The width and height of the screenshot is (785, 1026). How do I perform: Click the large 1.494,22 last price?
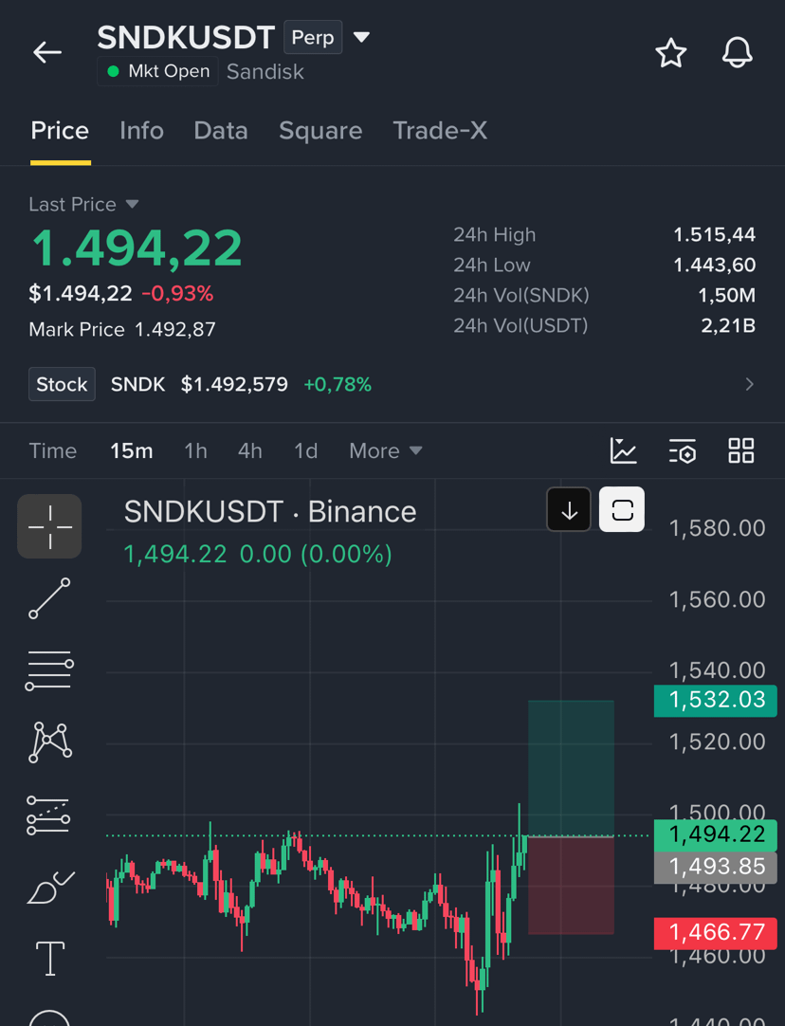tap(137, 249)
